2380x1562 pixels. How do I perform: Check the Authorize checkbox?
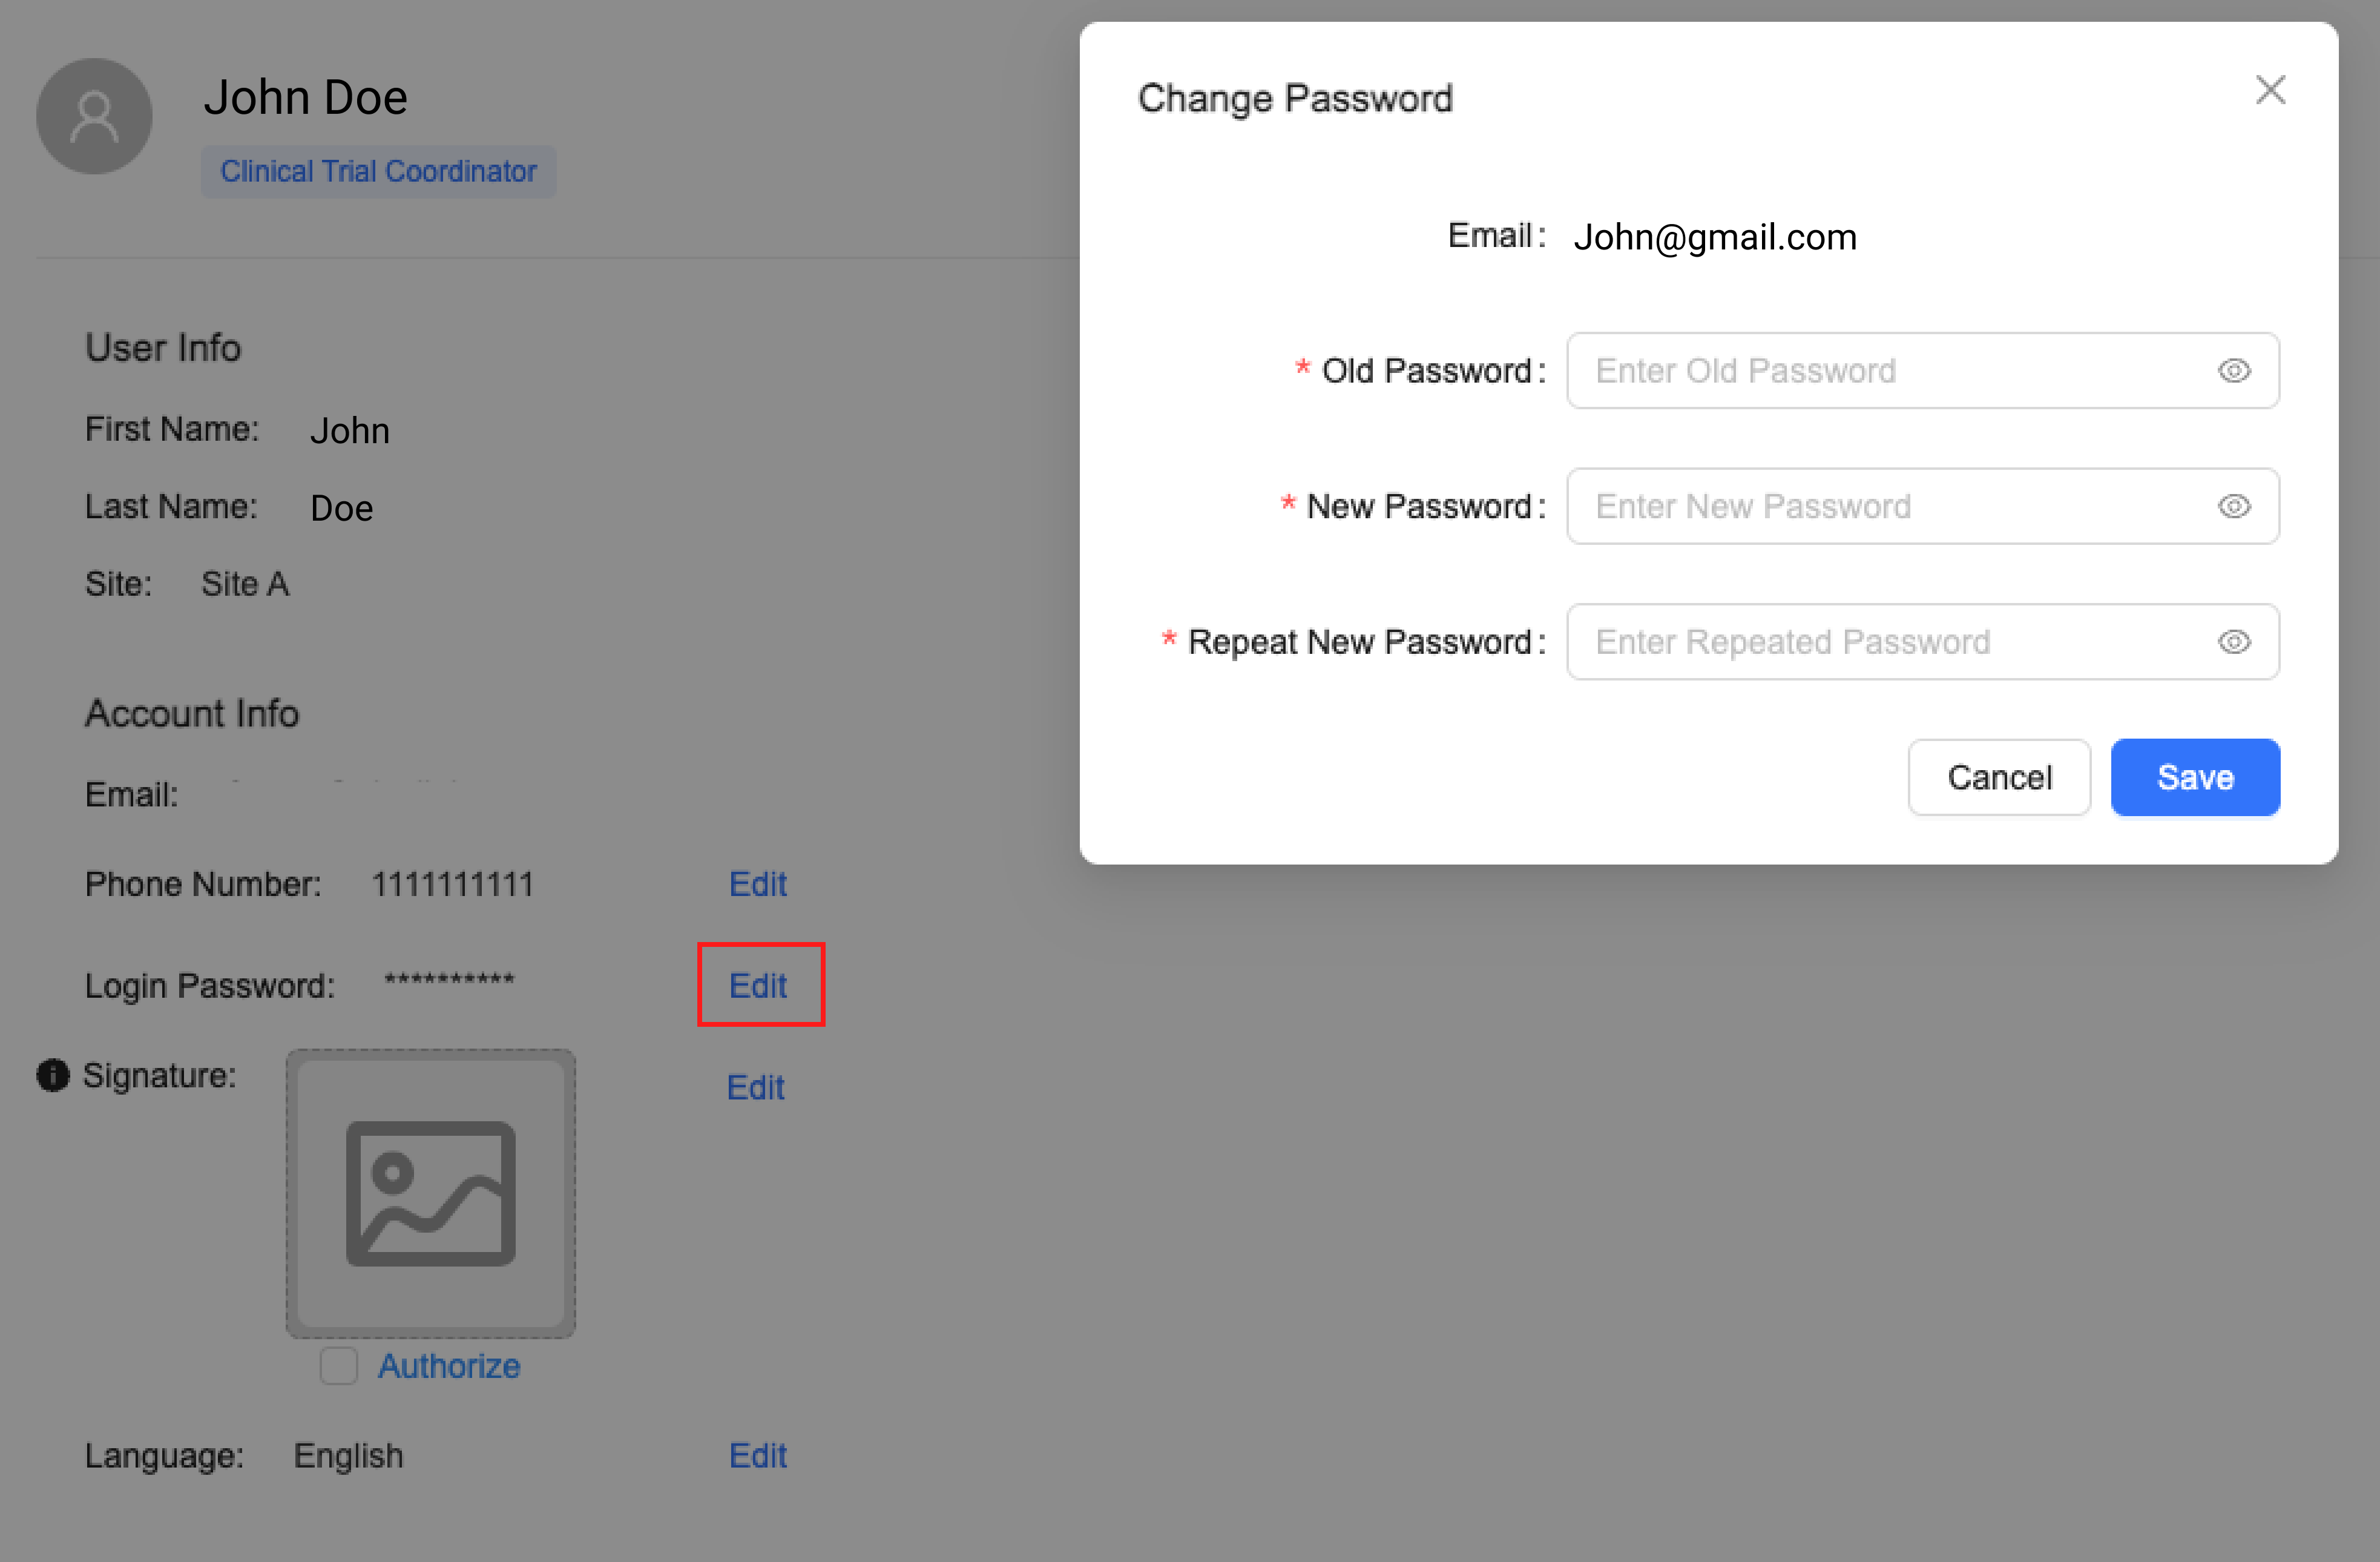[338, 1366]
